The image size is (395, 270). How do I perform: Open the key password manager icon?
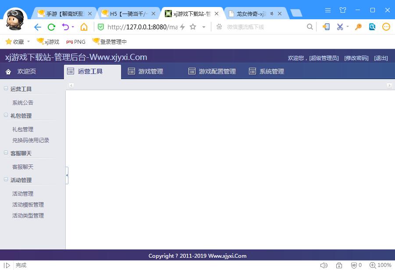point(358,27)
